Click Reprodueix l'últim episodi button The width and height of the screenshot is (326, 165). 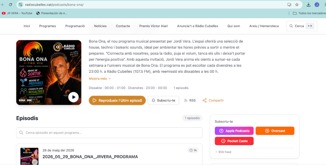(x=117, y=100)
